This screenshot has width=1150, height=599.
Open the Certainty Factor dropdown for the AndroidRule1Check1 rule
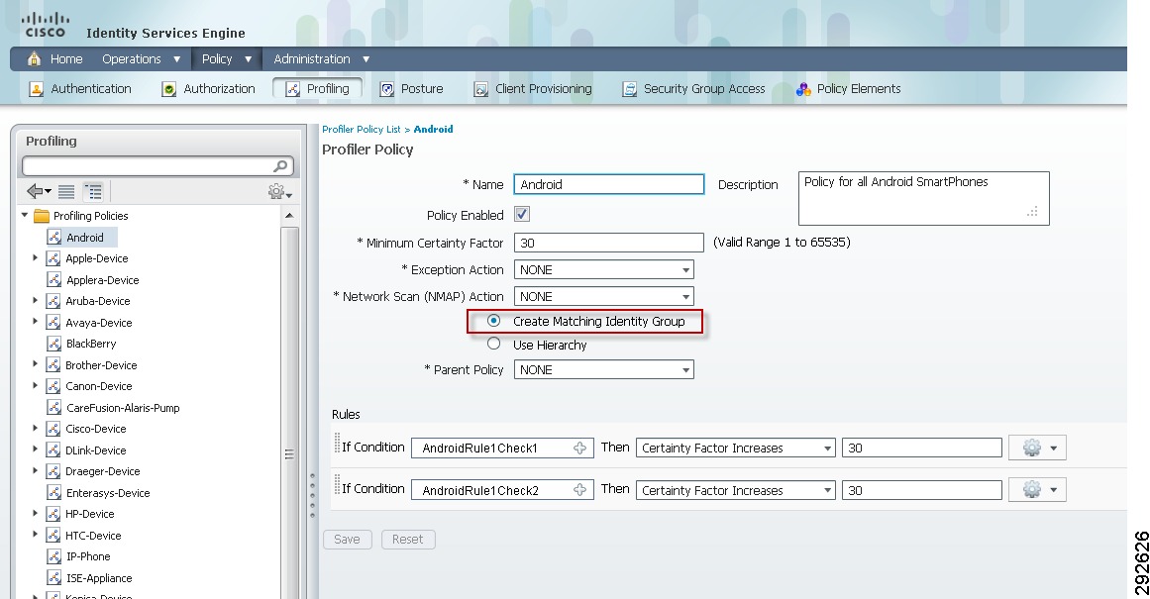pos(736,448)
